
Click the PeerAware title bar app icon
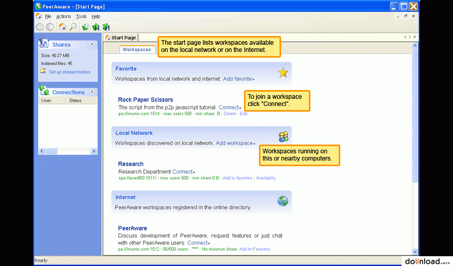[x=38, y=6]
